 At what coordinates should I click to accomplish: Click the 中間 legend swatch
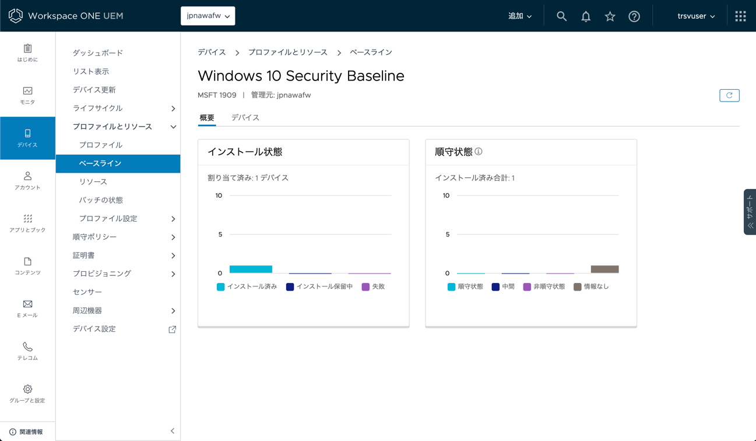(x=495, y=287)
